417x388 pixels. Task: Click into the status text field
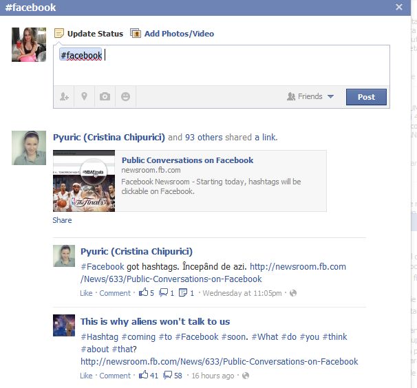[222, 65]
